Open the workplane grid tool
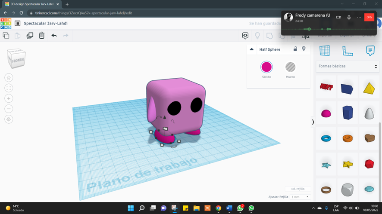The height and width of the screenshot is (214, 382). point(325,51)
